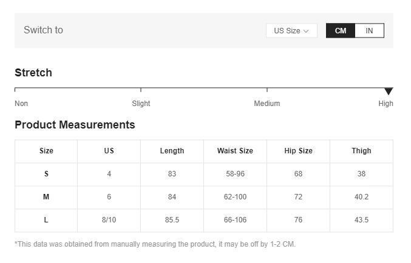Click the Thigh column header

361,151
